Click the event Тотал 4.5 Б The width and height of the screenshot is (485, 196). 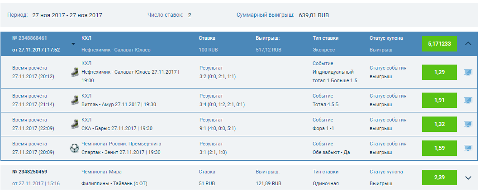click(x=326, y=104)
